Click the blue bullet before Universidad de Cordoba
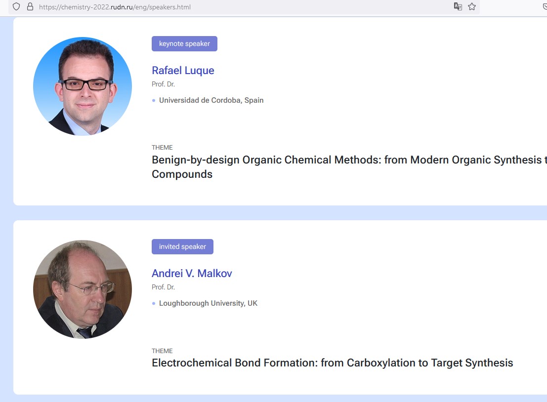Screen dimensions: 547x402 tap(154, 101)
